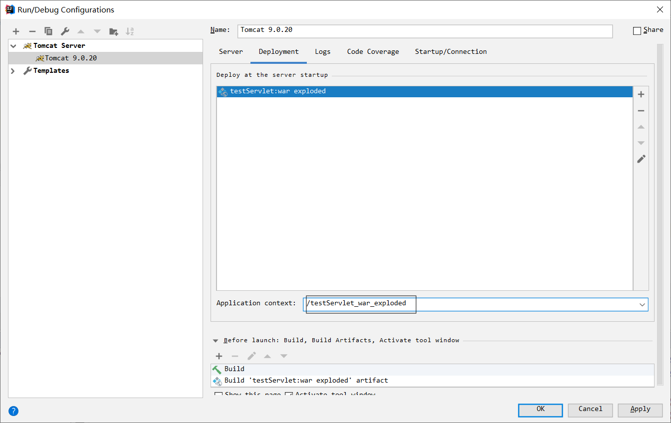The width and height of the screenshot is (671, 423).
Task: Move deployment artifact down
Action: pos(641,143)
